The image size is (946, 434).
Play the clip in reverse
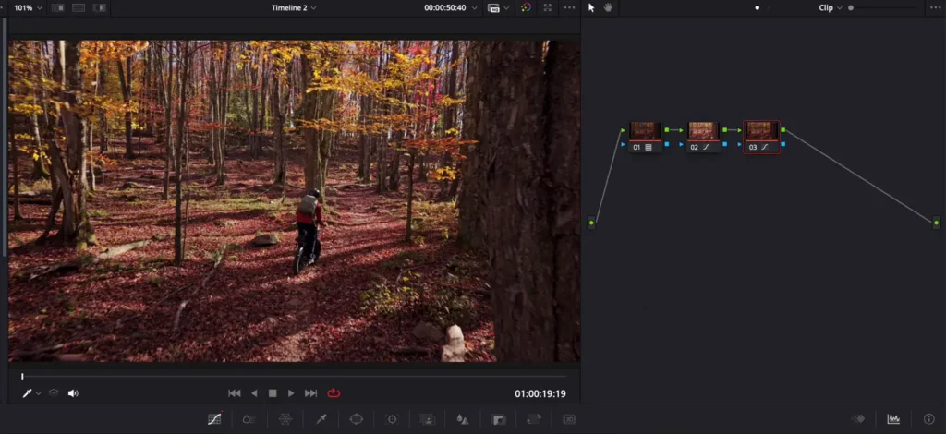coord(254,393)
